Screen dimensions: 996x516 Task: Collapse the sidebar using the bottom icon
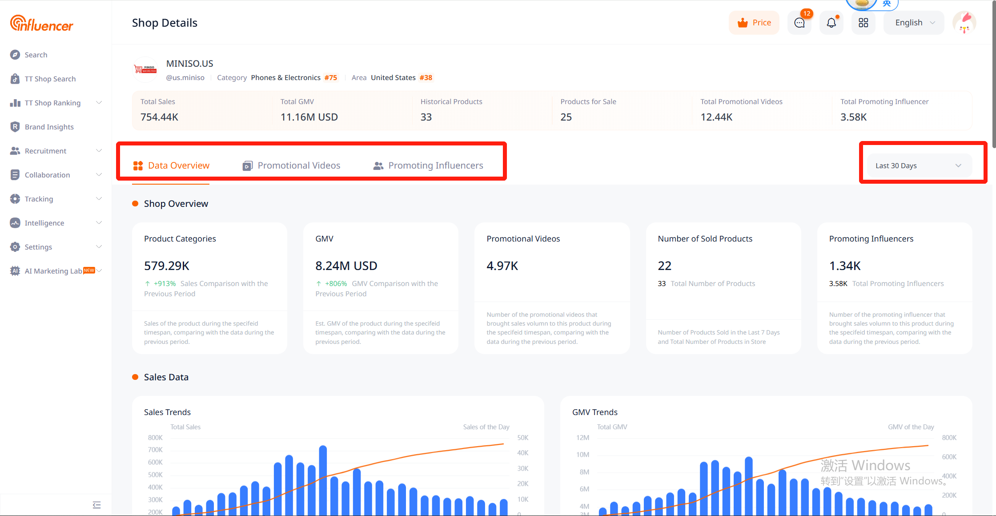point(96,505)
